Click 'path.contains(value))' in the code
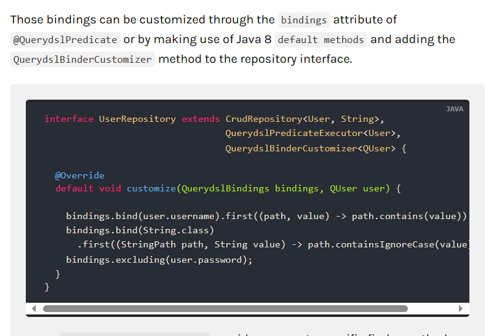 click(x=409, y=216)
